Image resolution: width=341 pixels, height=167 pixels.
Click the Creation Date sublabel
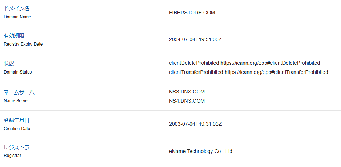pos(17,128)
